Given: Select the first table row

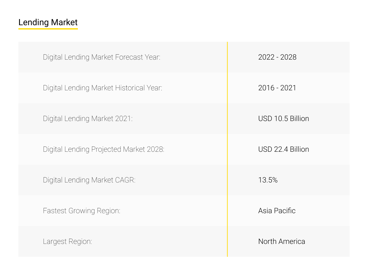Looking at the screenshot, I should pos(184,57).
